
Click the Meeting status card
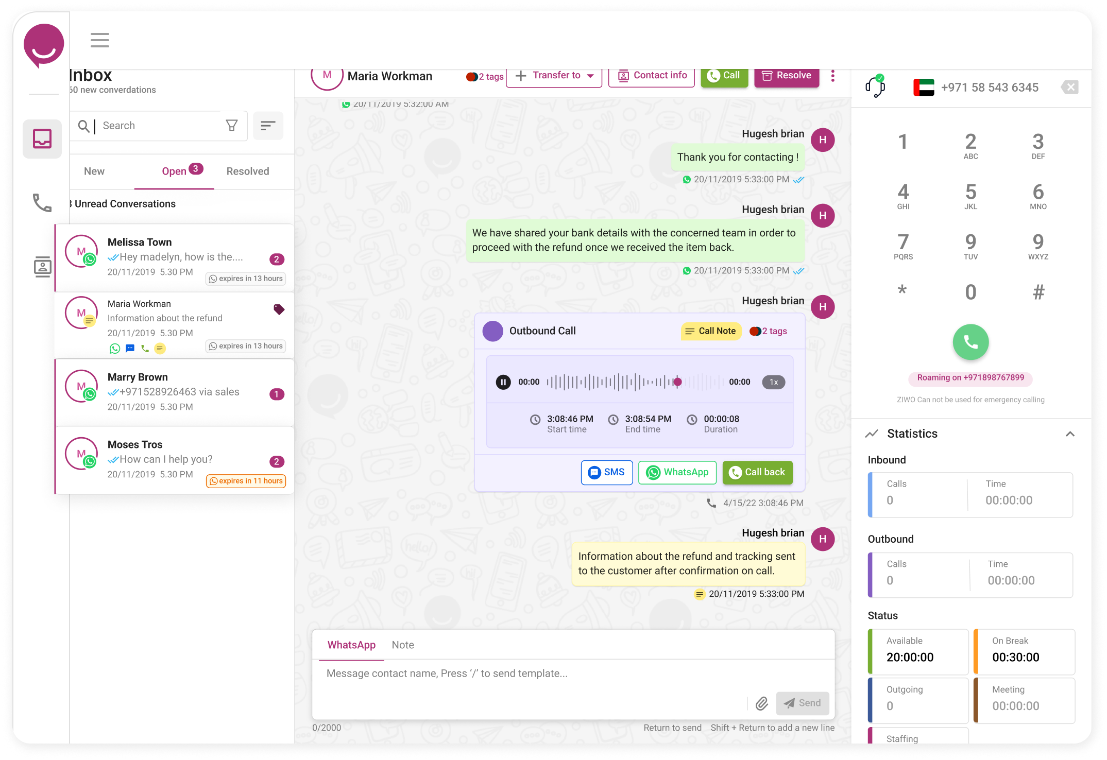pyautogui.click(x=1024, y=700)
